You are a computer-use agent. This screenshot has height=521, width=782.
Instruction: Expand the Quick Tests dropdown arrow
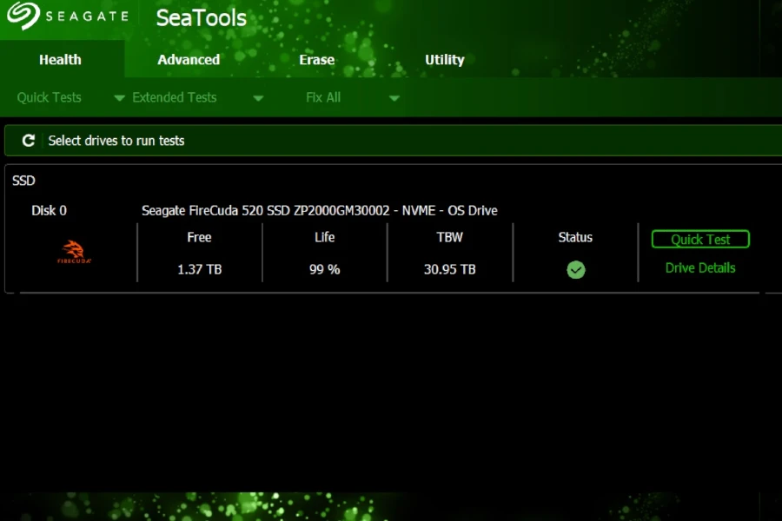tap(119, 98)
